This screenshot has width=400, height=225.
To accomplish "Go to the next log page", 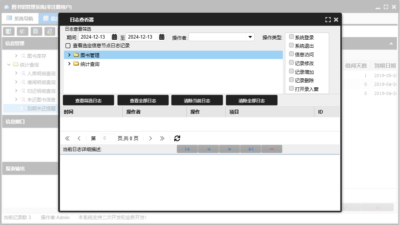I will [151, 138].
